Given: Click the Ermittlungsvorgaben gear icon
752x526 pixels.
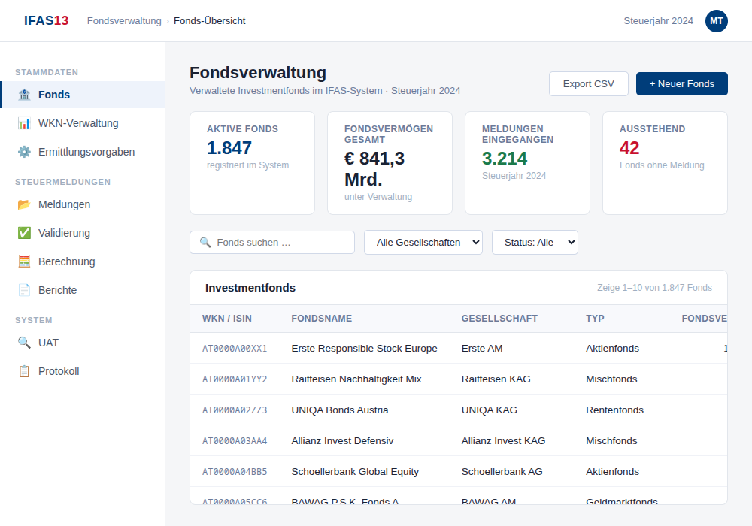Looking at the screenshot, I should point(25,152).
